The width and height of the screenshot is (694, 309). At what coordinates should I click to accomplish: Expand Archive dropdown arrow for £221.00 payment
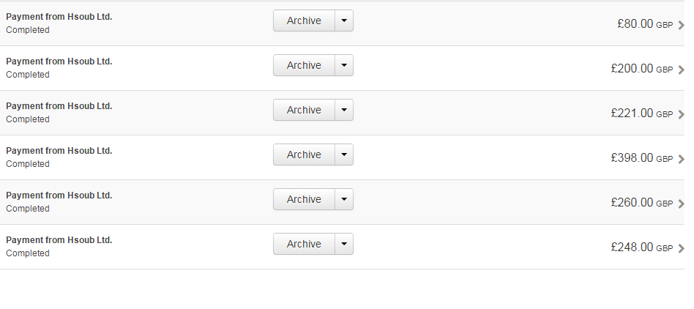[344, 110]
